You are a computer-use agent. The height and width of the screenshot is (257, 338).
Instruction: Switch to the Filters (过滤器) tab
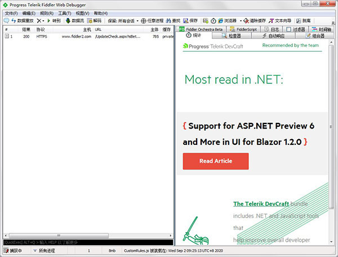tap(297, 29)
